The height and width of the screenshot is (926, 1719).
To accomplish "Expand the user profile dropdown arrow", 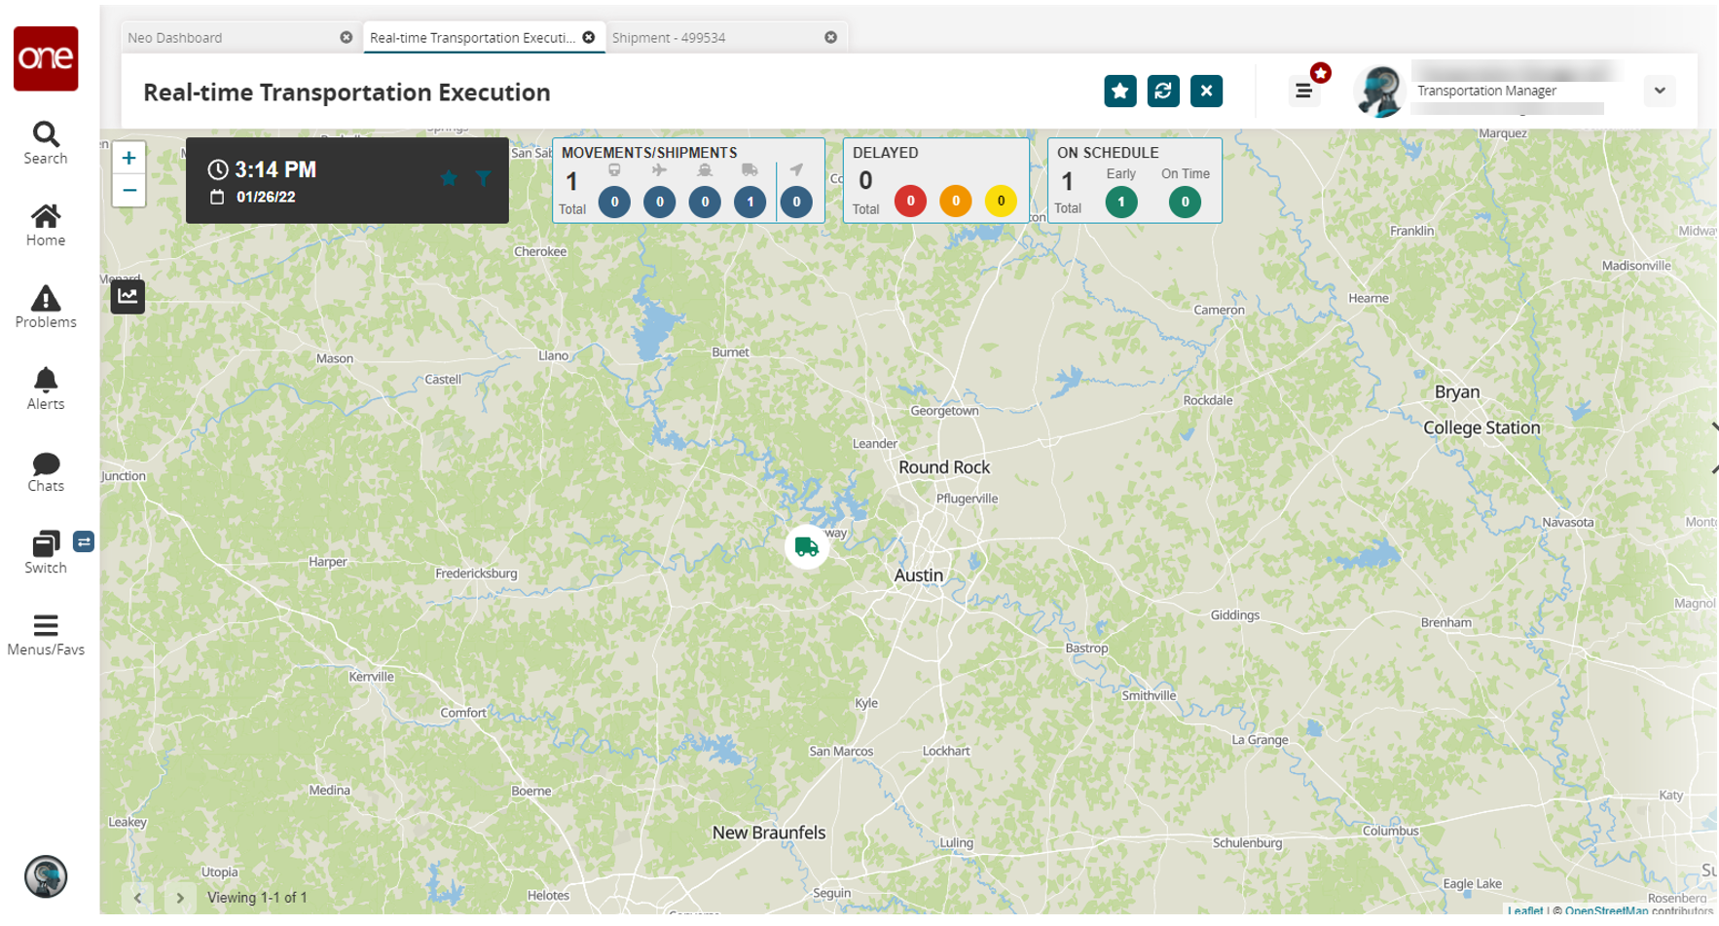I will 1659,91.
